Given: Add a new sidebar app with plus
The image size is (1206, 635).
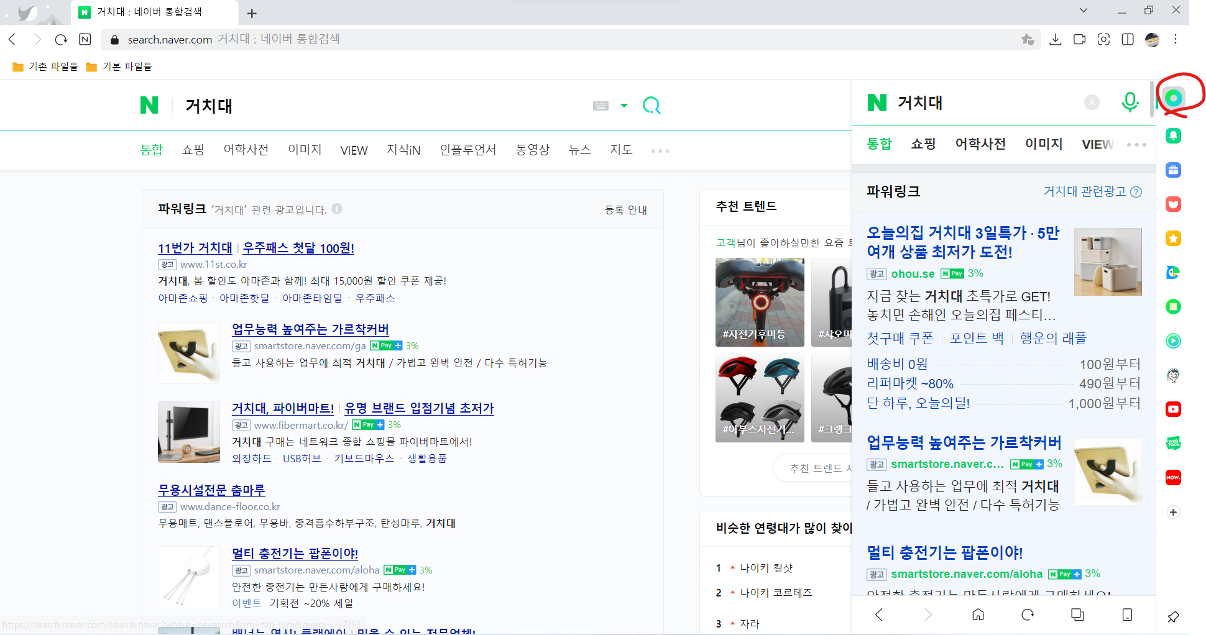Looking at the screenshot, I should pos(1173,512).
